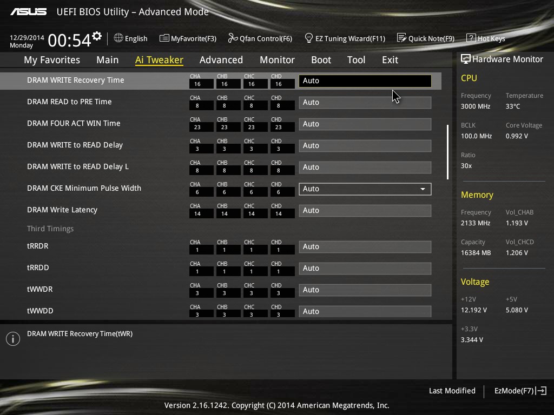Click CHB value 14 for DRAM Write Latency
Screen dimensions: 554x415
coord(229,213)
